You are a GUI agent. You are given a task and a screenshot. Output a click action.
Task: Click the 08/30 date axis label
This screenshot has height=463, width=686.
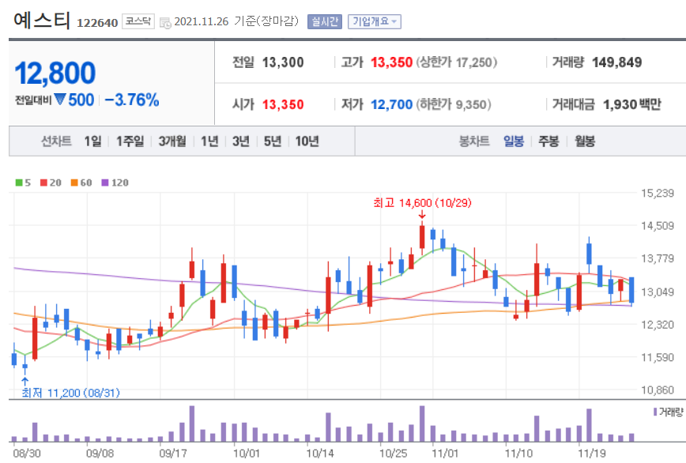tap(27, 454)
